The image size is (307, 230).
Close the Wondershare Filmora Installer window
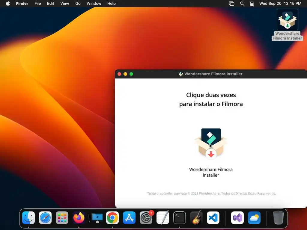coord(119,74)
